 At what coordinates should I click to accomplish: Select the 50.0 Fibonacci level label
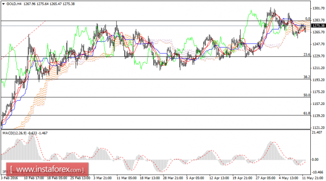point(307,95)
